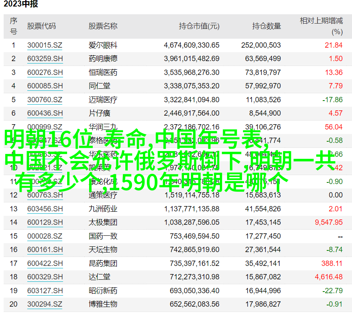Select the stock name 天坛生物
Screen dimensions: 352x316
(x=103, y=250)
